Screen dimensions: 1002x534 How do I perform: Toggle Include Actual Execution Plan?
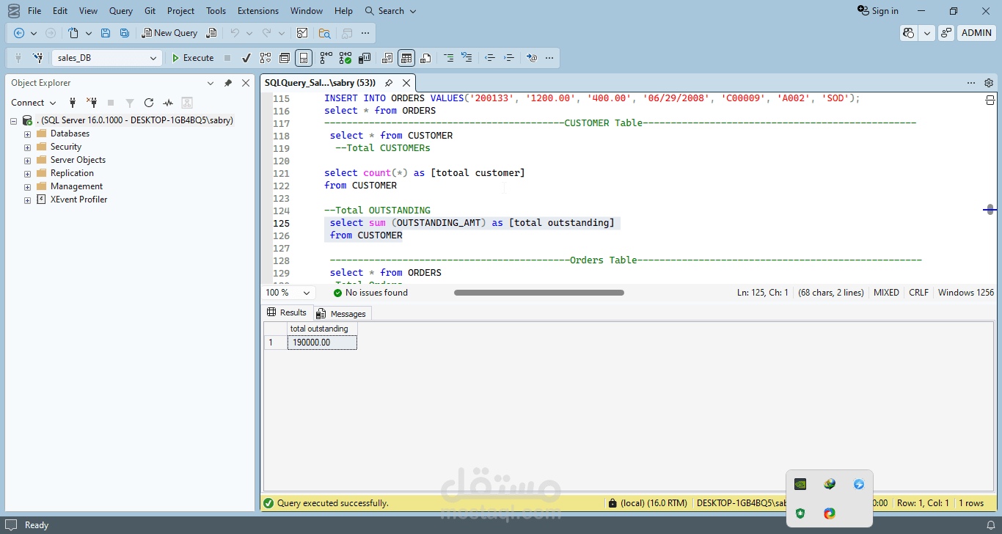coord(326,58)
